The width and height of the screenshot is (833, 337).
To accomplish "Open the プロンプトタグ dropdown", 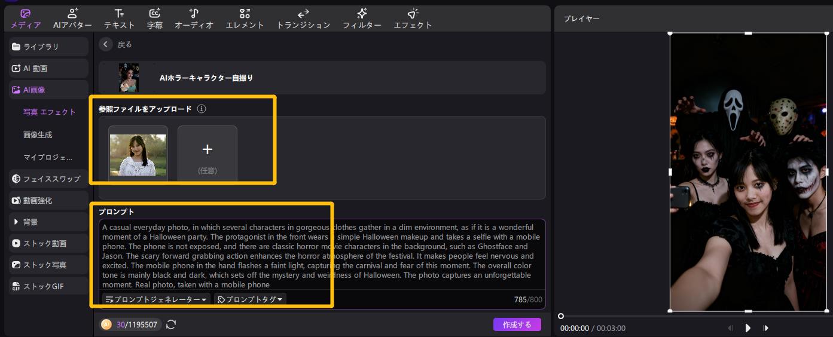I will pyautogui.click(x=250, y=299).
